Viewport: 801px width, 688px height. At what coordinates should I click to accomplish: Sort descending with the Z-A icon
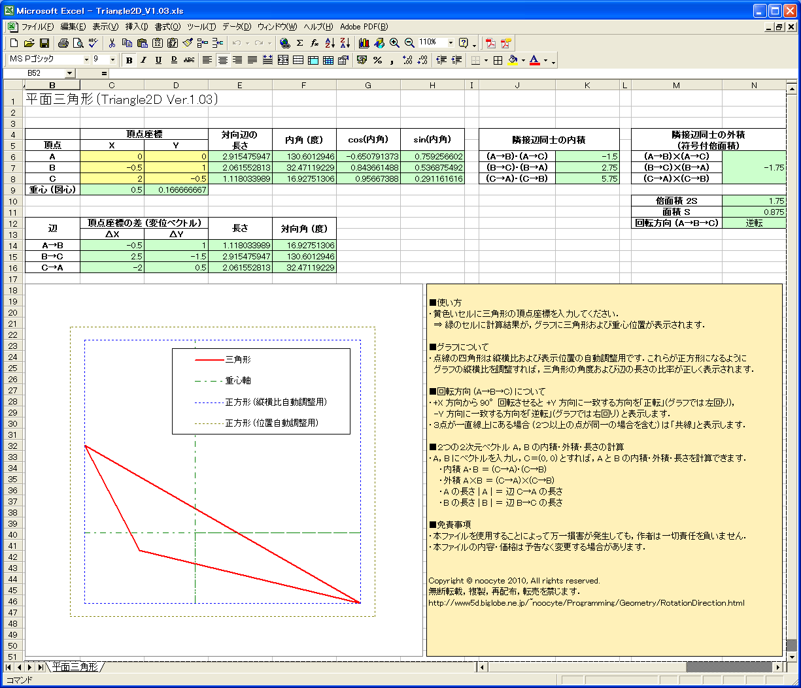click(x=345, y=43)
